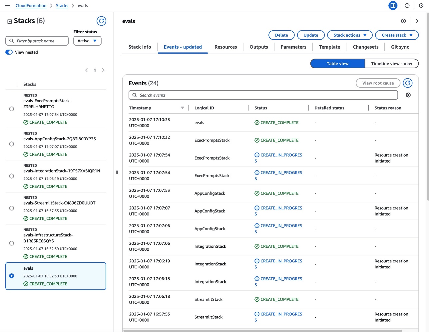
Task: Refresh the Stacks list
Action: pos(101,21)
